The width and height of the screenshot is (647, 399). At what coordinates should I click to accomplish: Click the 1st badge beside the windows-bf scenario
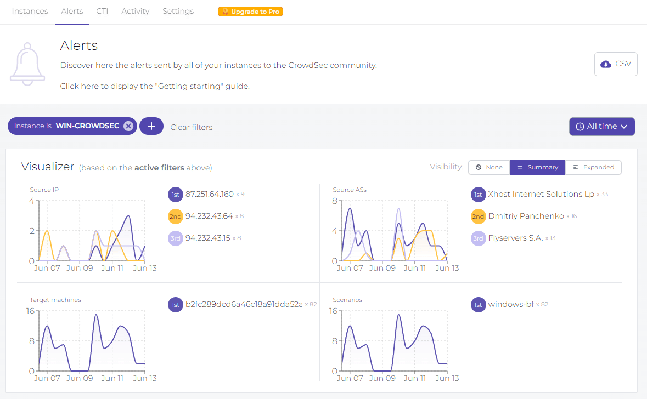click(478, 304)
